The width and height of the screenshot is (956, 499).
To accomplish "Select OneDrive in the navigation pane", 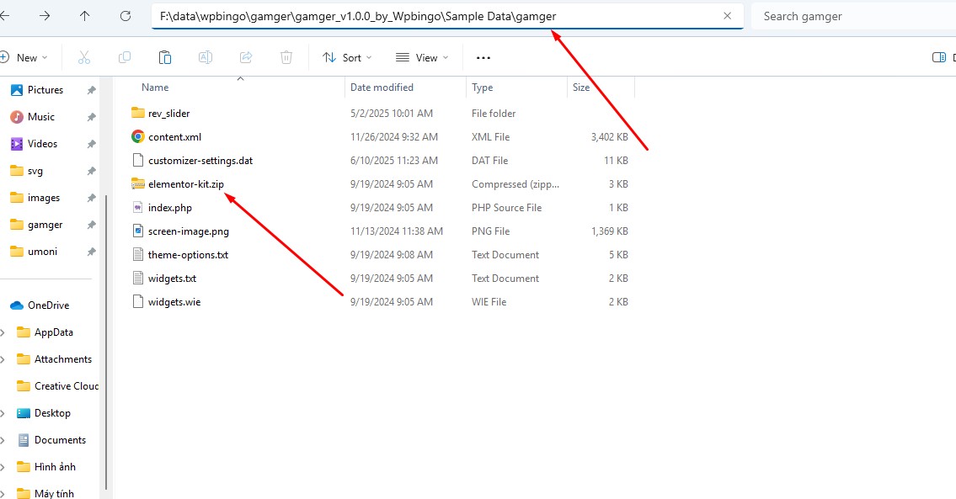I will pos(48,305).
